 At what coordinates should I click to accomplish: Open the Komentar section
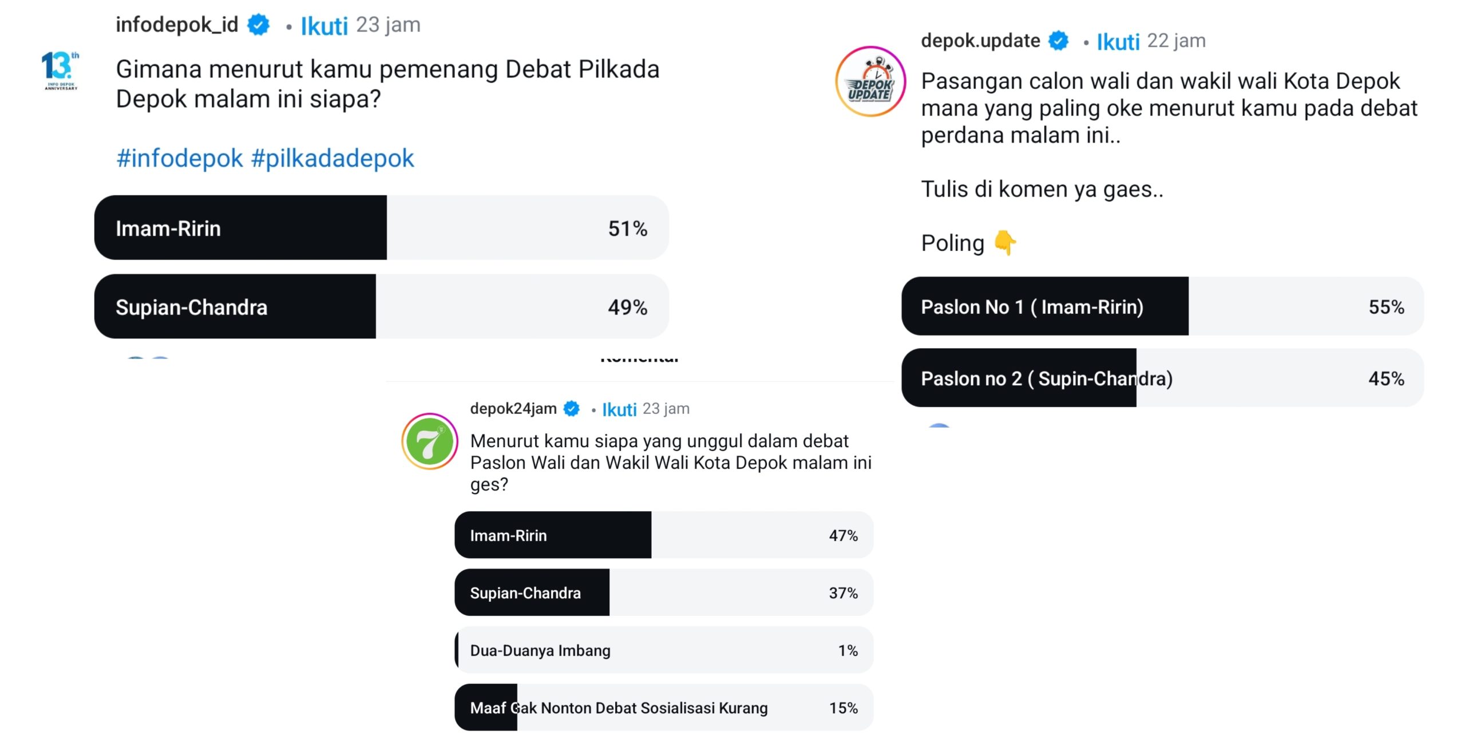pyautogui.click(x=639, y=359)
